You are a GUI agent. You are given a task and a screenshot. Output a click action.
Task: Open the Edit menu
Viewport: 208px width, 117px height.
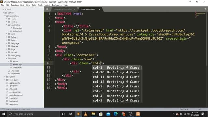pos(7,5)
